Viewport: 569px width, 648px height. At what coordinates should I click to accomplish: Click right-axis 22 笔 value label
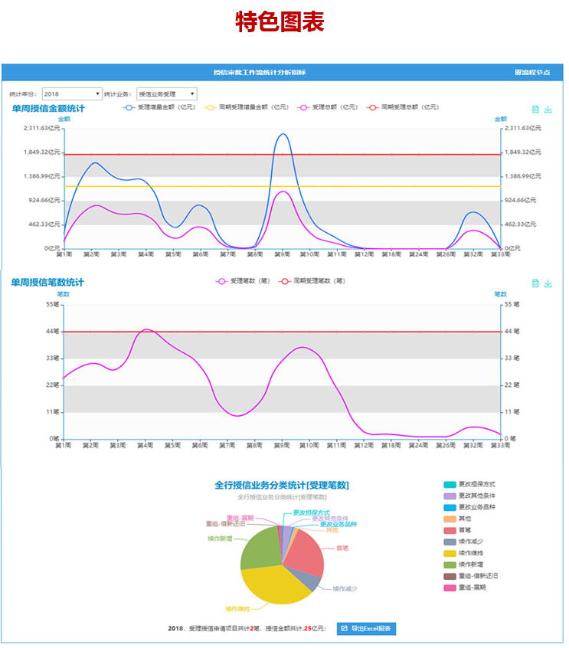pos(512,385)
